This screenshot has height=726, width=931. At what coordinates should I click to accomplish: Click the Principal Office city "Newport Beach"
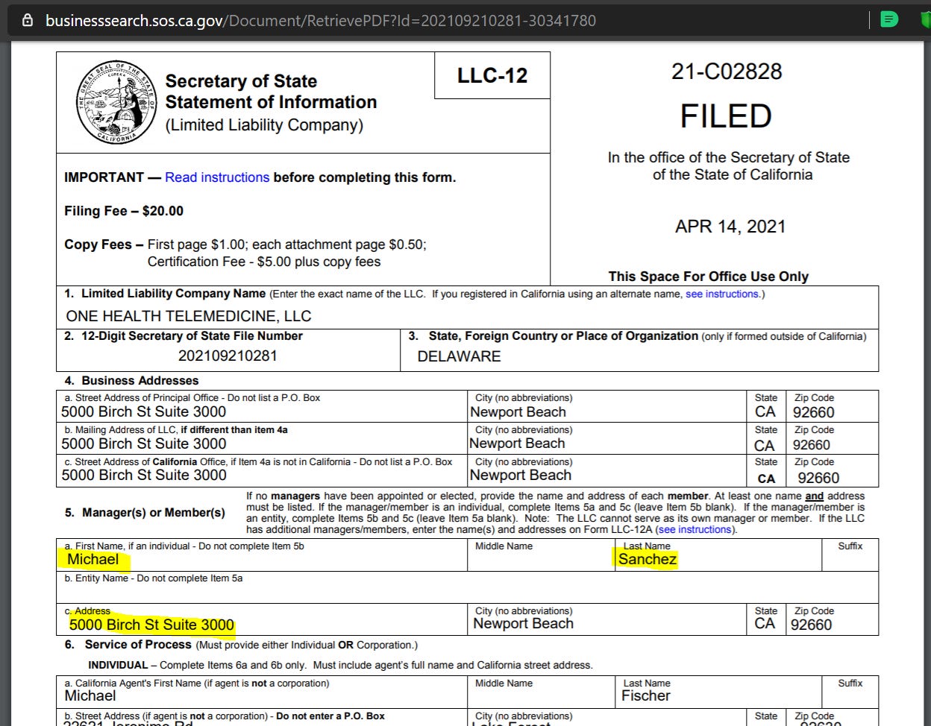518,412
